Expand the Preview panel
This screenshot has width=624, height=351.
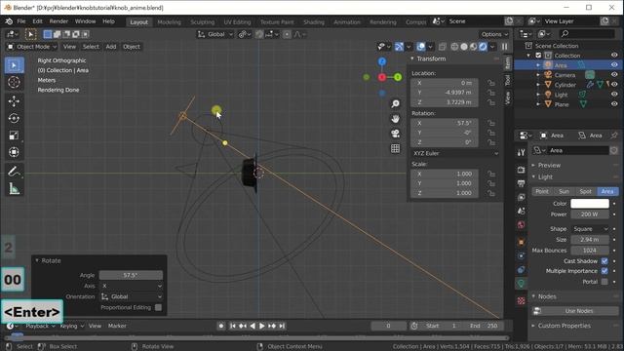(549, 165)
